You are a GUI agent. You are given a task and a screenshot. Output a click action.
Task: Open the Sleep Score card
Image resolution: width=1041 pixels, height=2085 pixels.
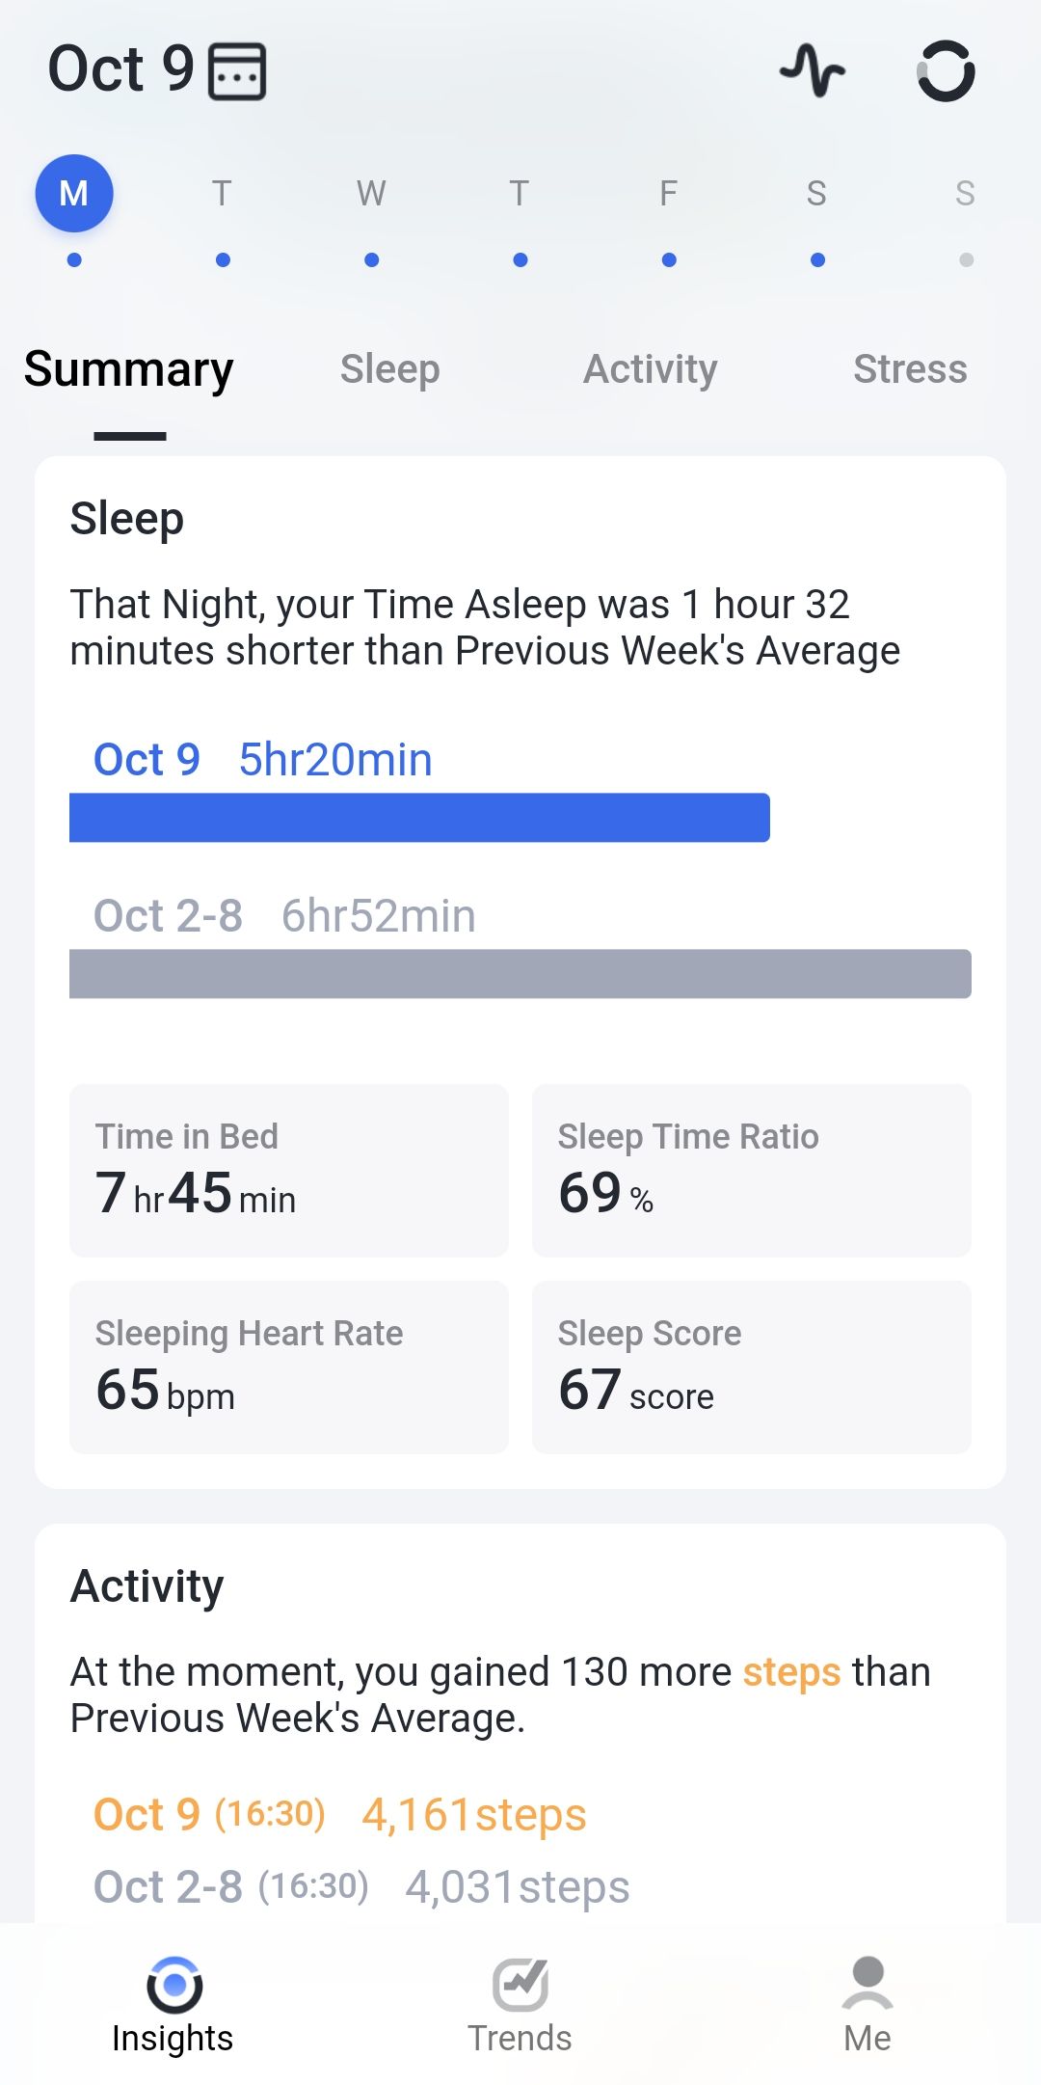point(751,1367)
